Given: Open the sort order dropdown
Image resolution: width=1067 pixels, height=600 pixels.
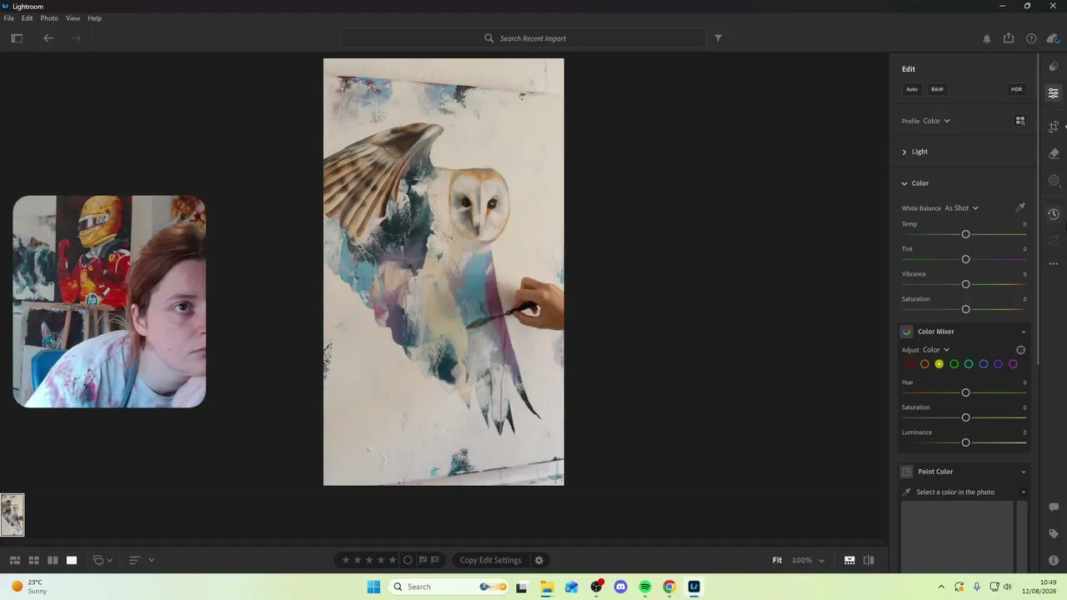Looking at the screenshot, I should pos(142,560).
